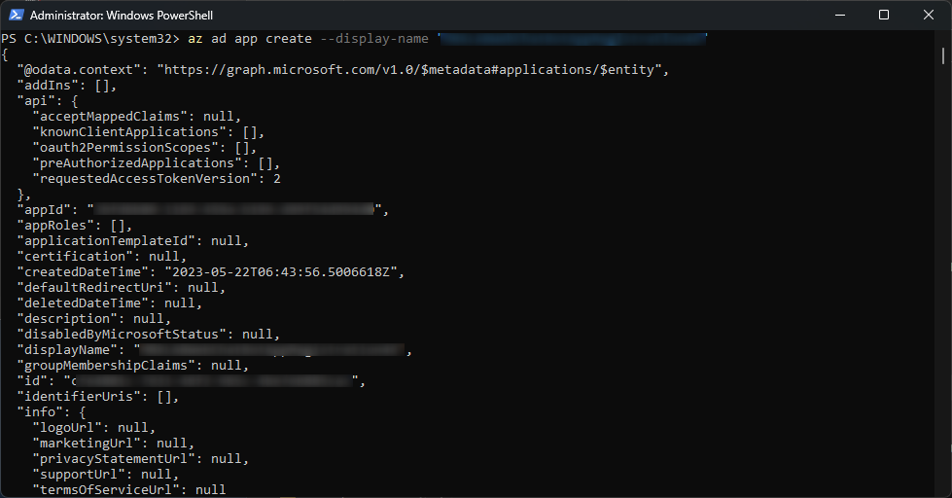Click the '"logoUrl": null' line
952x498 pixels.
[x=93, y=428]
